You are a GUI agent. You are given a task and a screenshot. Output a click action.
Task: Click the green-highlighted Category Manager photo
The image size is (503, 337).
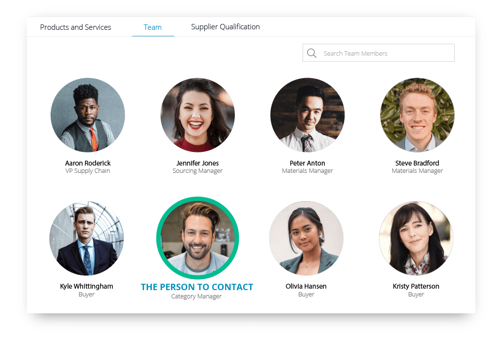coord(198,238)
